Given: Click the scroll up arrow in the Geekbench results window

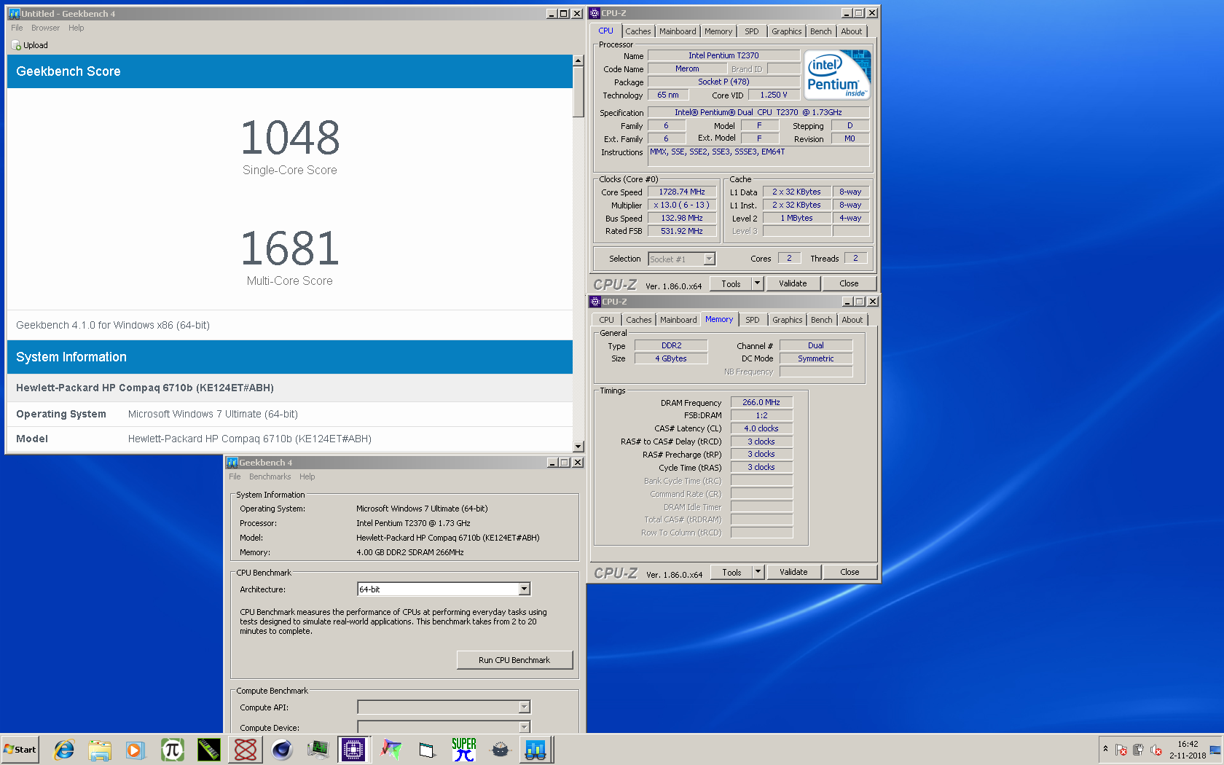Looking at the screenshot, I should tap(578, 60).
